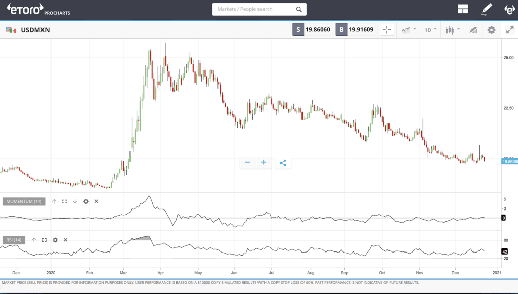Image resolution: width=518 pixels, height=294 pixels.
Task: Click the Momentum value tag 0
Action: tap(503, 218)
